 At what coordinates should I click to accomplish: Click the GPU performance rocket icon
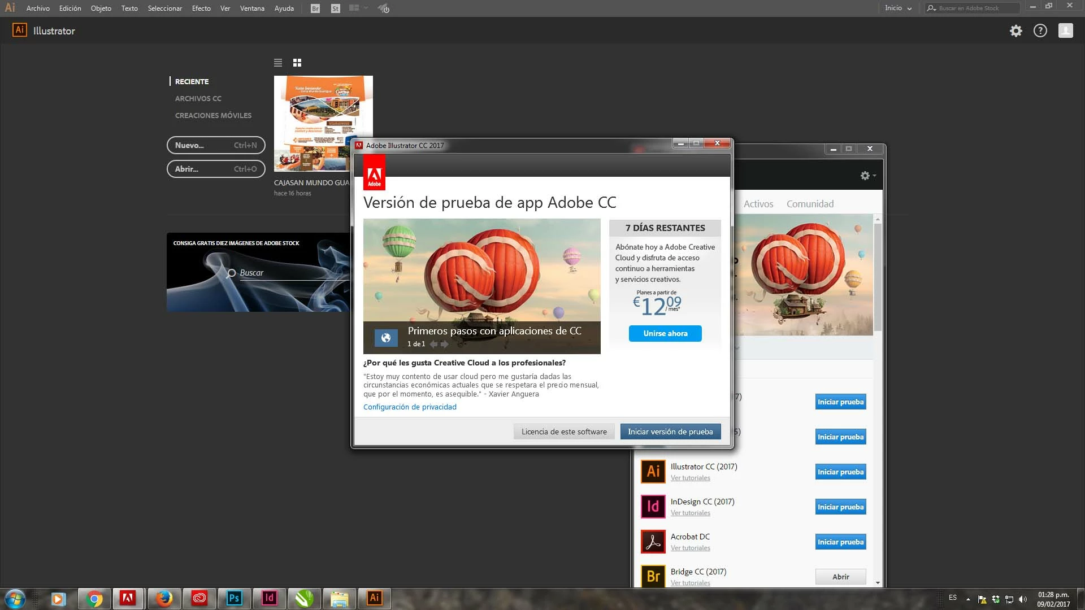(384, 8)
